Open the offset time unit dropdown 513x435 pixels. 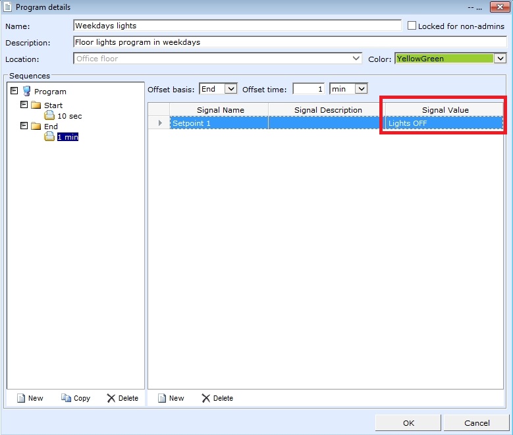click(x=361, y=89)
